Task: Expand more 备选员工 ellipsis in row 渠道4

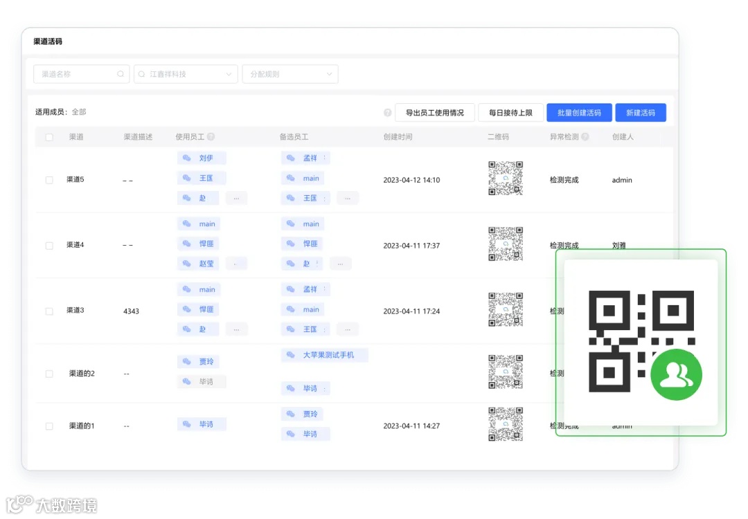Action: [340, 264]
